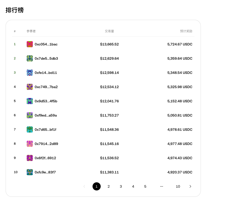Image resolution: width=226 pixels, height=210 pixels.
Task: Go to the next page with right chevron
Action: (x=190, y=186)
